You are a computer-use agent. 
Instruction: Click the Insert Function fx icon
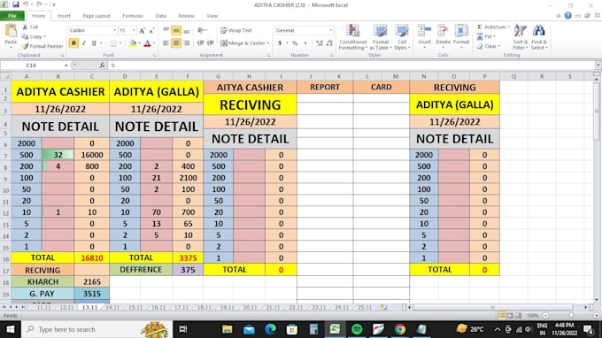tap(102, 65)
